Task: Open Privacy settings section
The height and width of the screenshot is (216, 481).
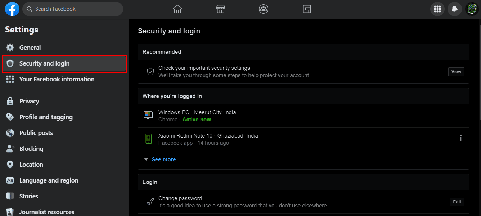Action: (x=29, y=101)
